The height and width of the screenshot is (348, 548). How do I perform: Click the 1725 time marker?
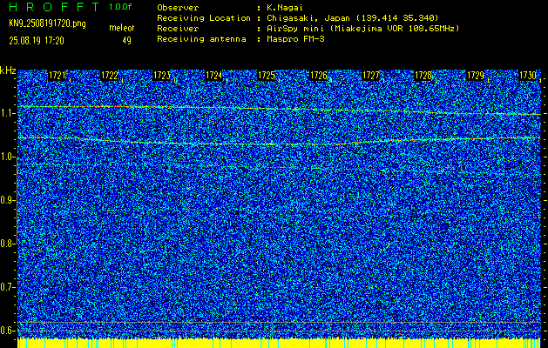coord(267,76)
